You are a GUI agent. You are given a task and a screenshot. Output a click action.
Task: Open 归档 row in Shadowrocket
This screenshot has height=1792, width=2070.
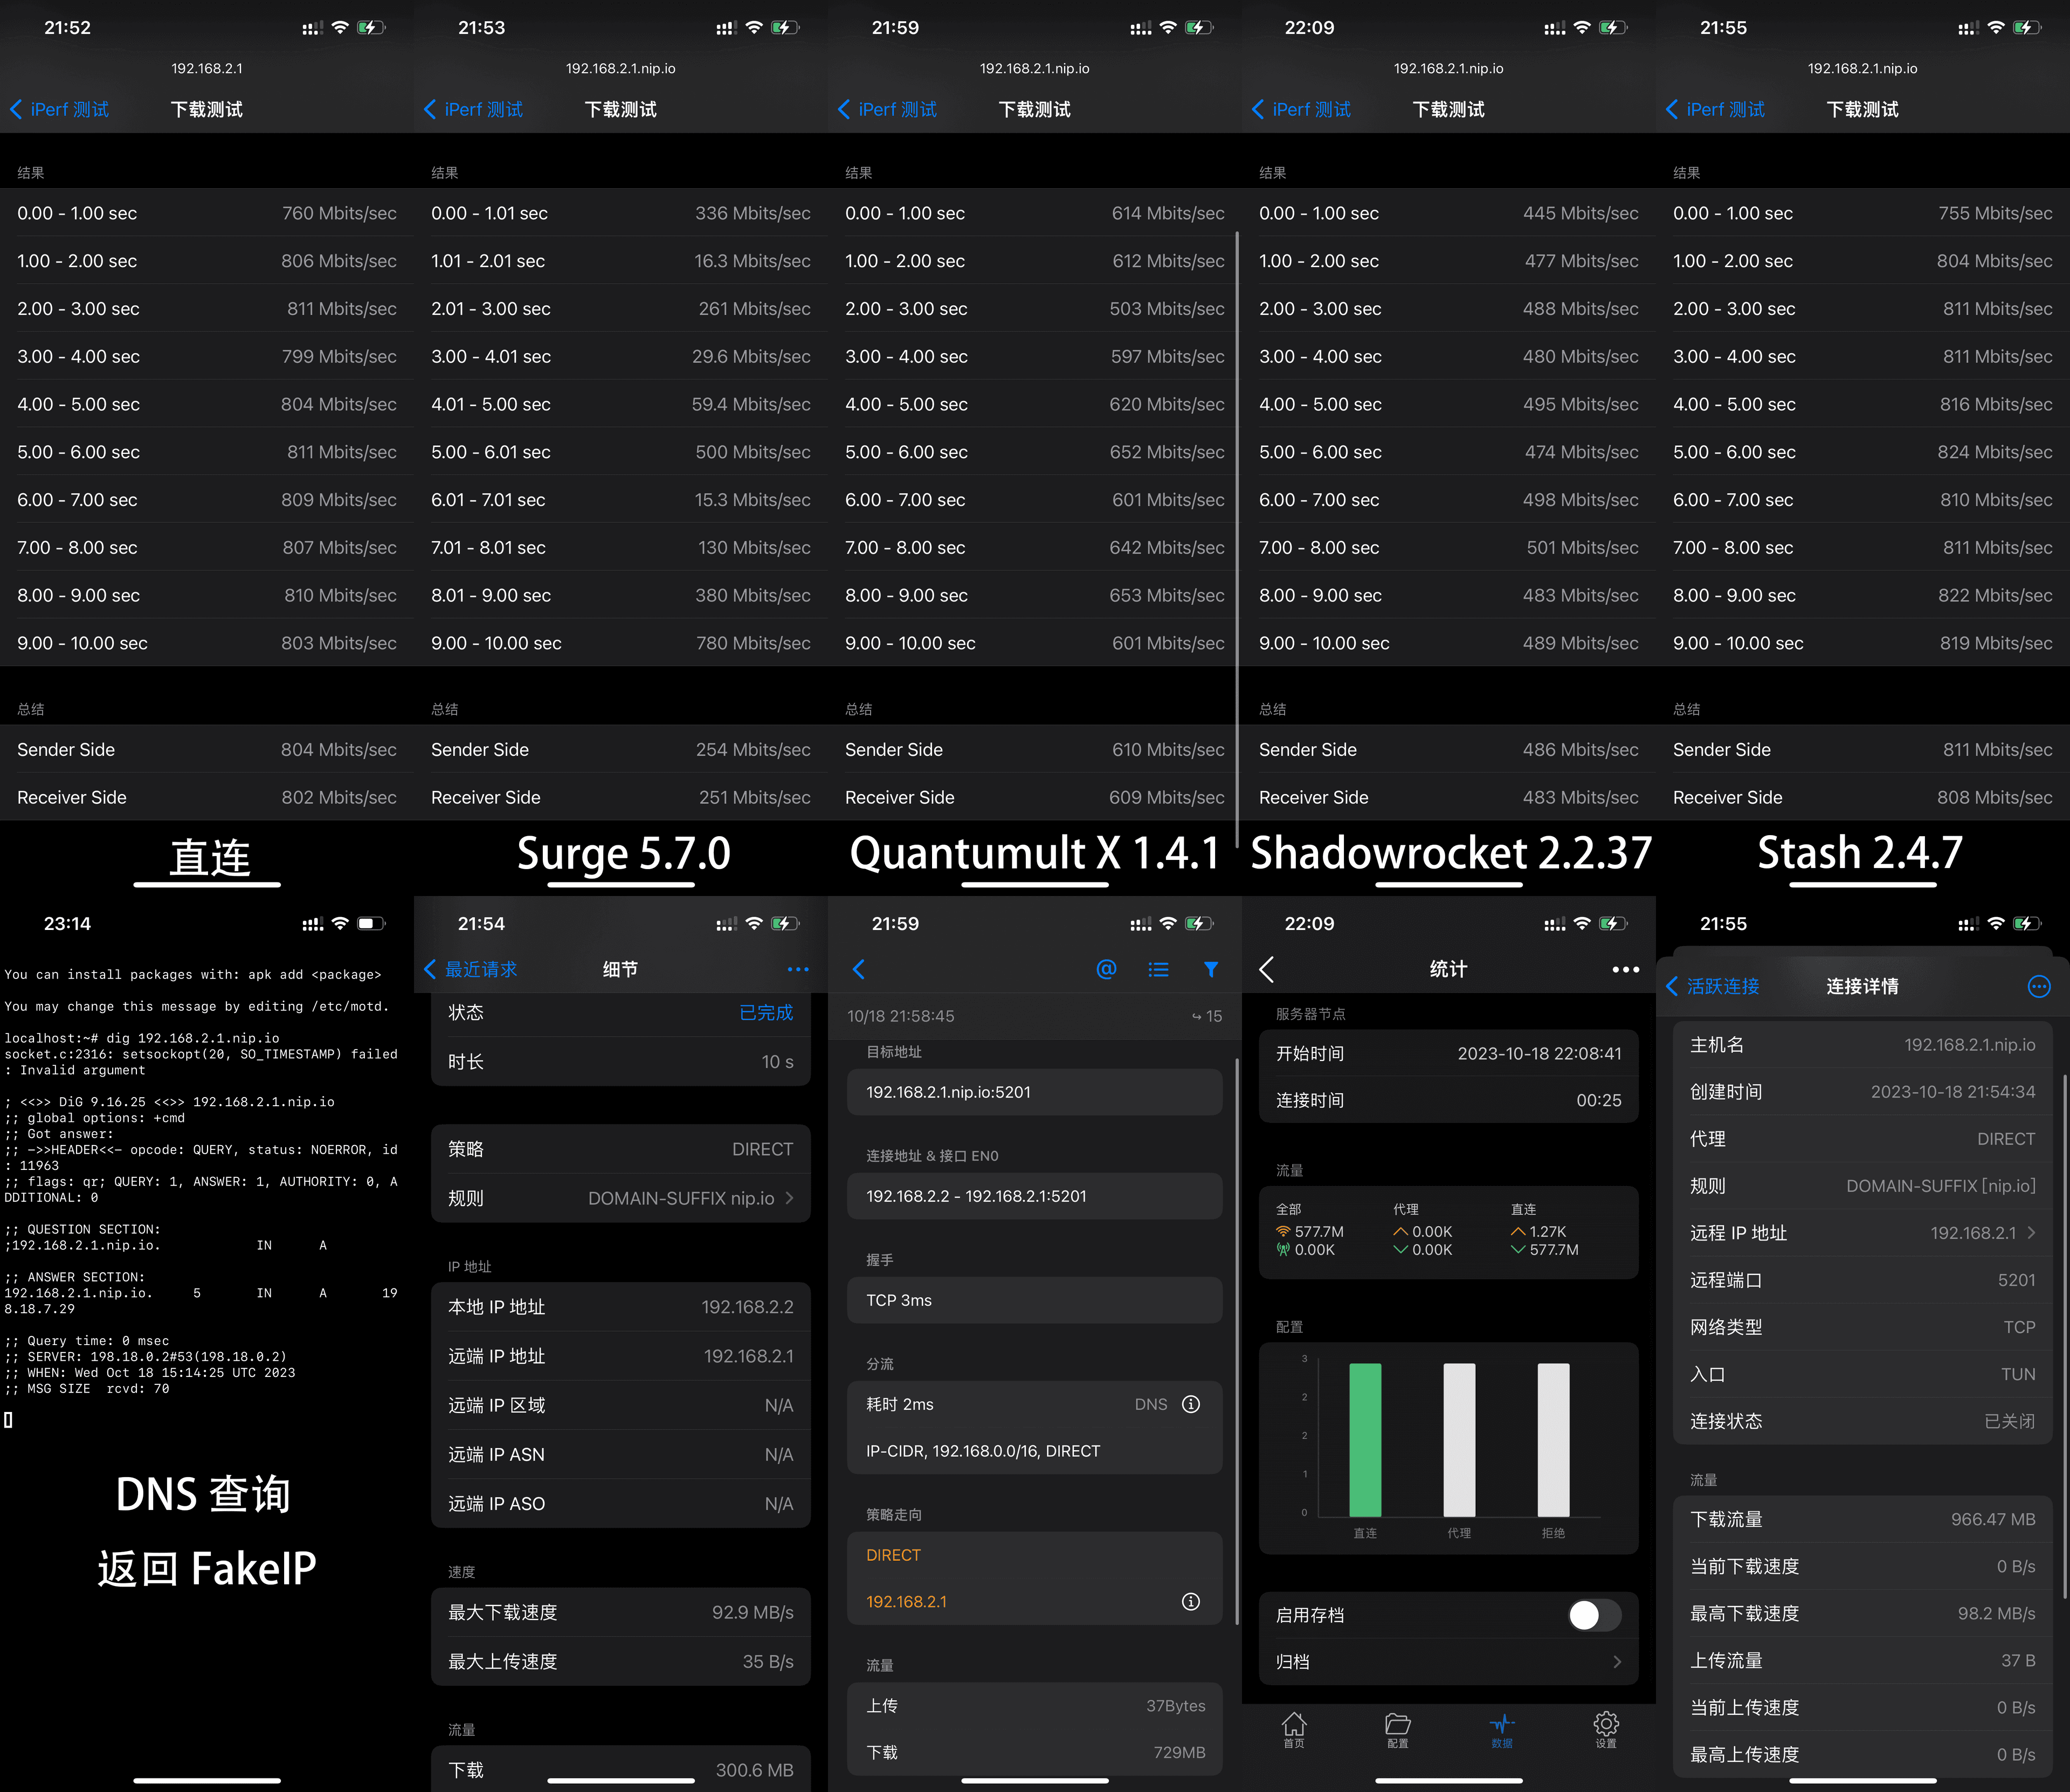(1448, 1662)
